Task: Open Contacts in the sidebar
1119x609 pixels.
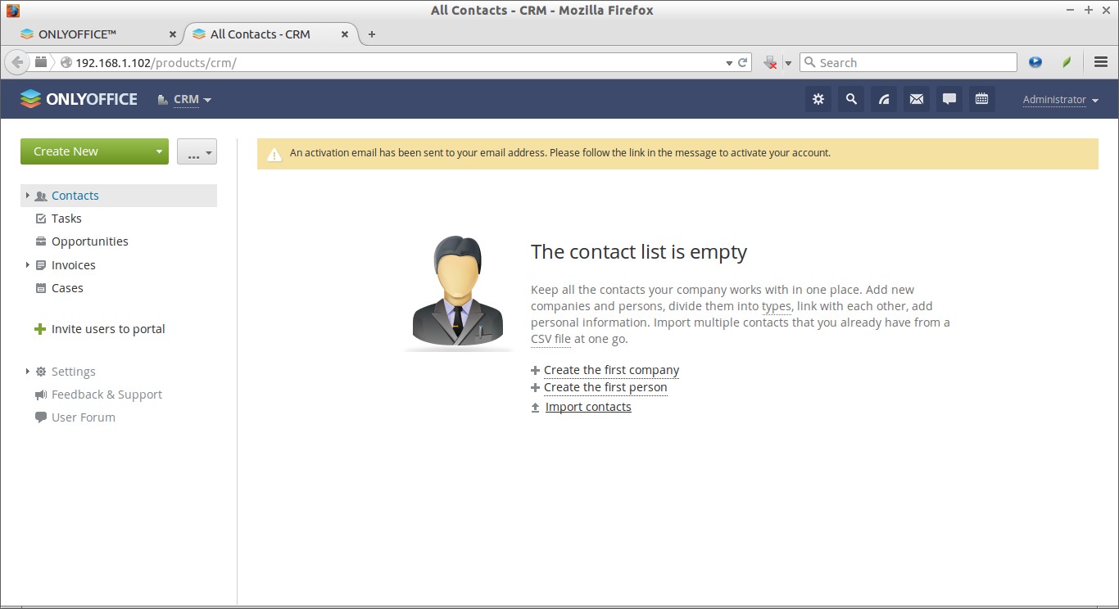Action: 75,196
